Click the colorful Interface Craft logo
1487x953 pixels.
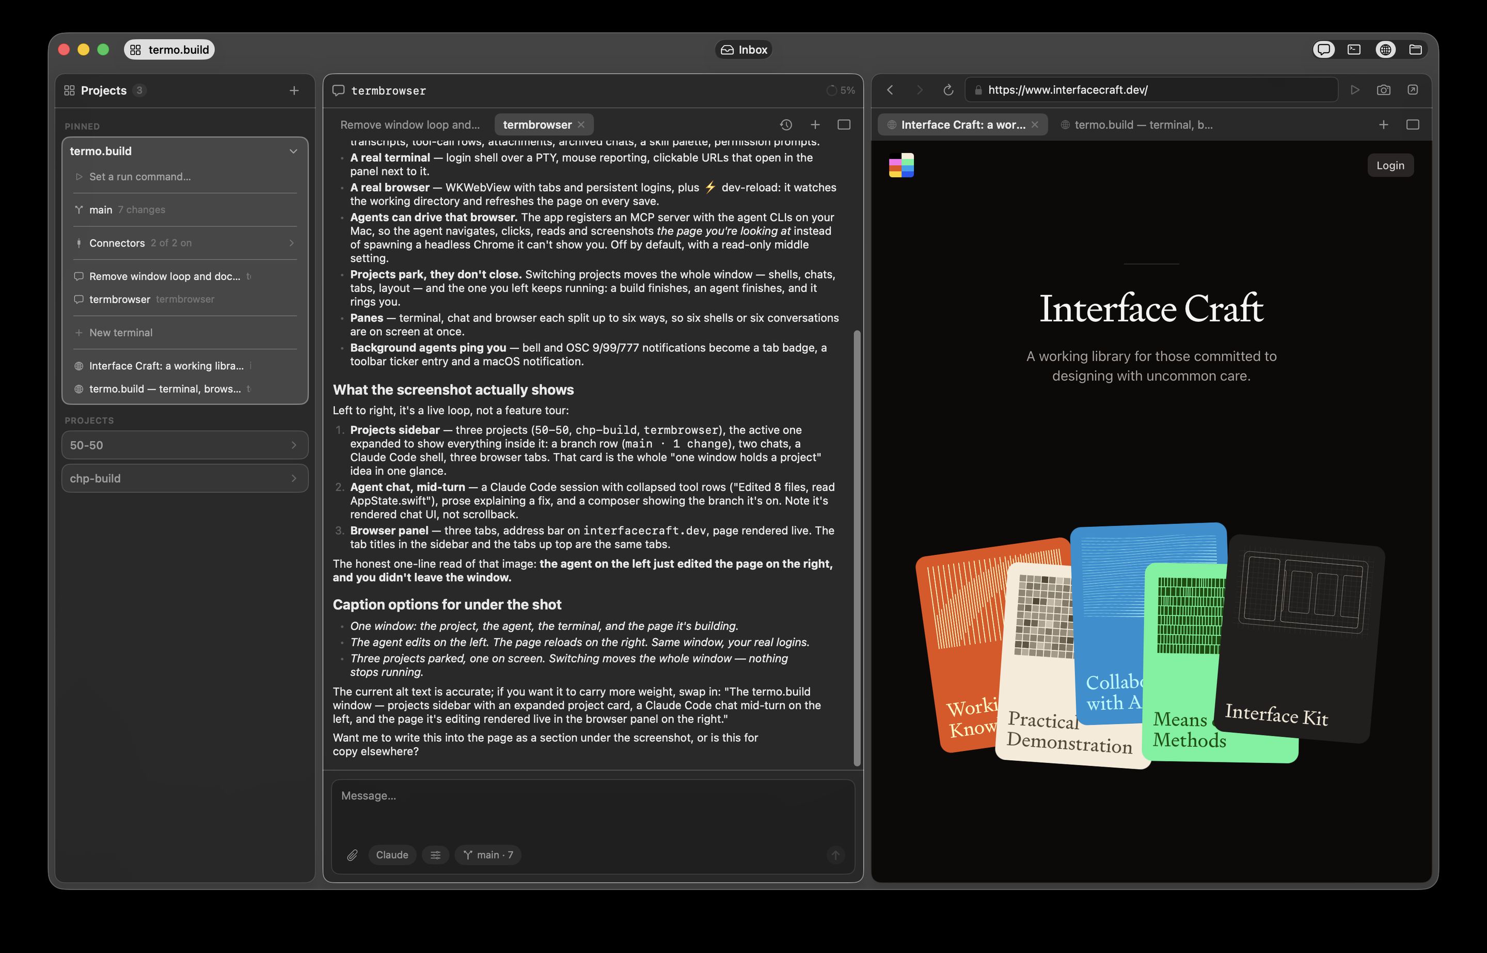[x=901, y=165]
